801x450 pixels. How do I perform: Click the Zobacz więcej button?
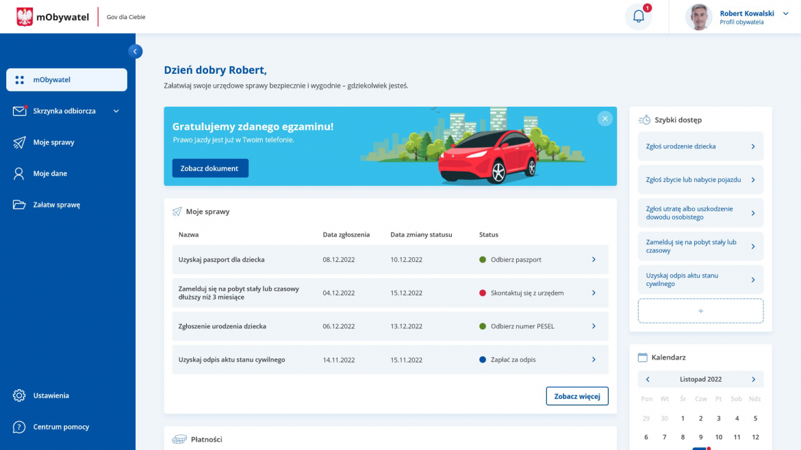pyautogui.click(x=576, y=396)
